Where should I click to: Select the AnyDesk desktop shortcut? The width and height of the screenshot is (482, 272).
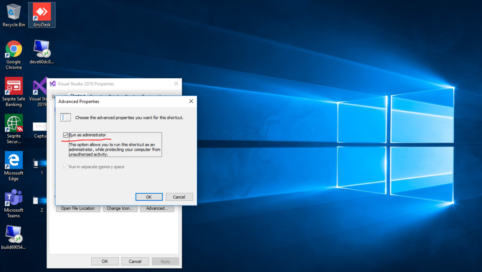point(42,15)
